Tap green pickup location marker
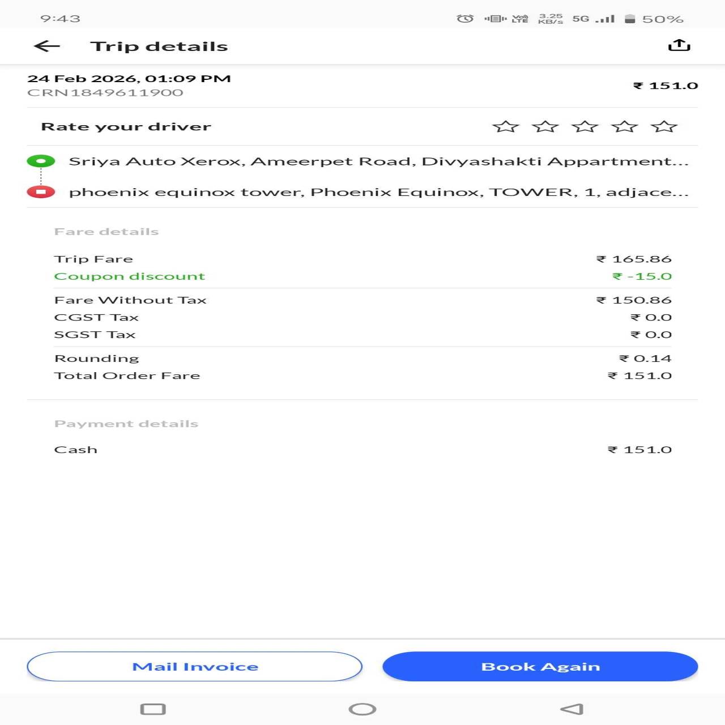Screen dimensions: 725x725 tap(41, 161)
